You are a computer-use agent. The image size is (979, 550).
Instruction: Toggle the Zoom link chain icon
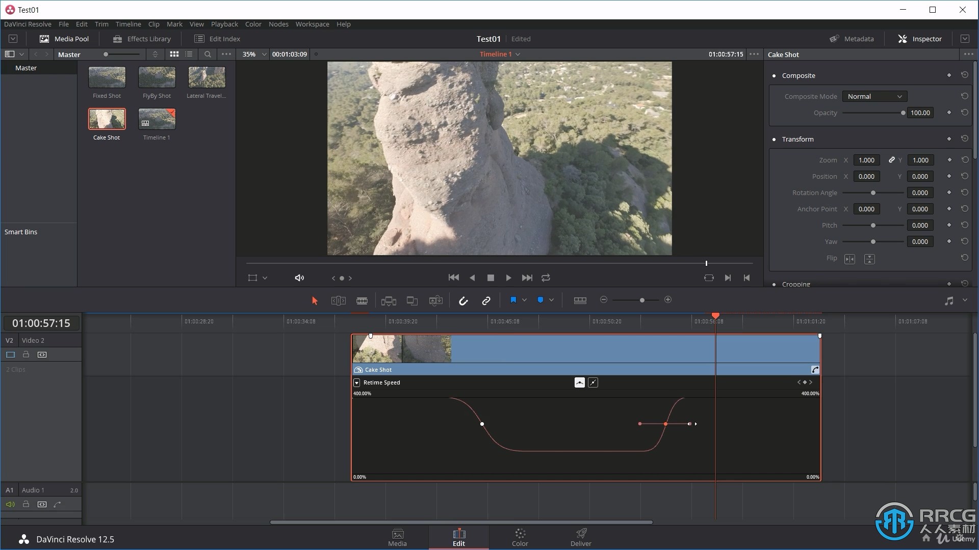891,160
